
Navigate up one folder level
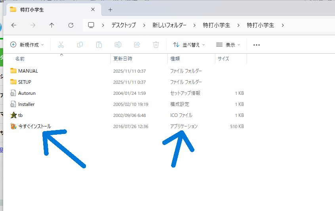tap(52, 25)
